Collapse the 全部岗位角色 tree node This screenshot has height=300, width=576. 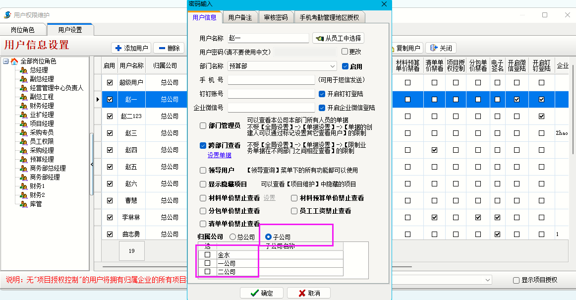point(5,61)
